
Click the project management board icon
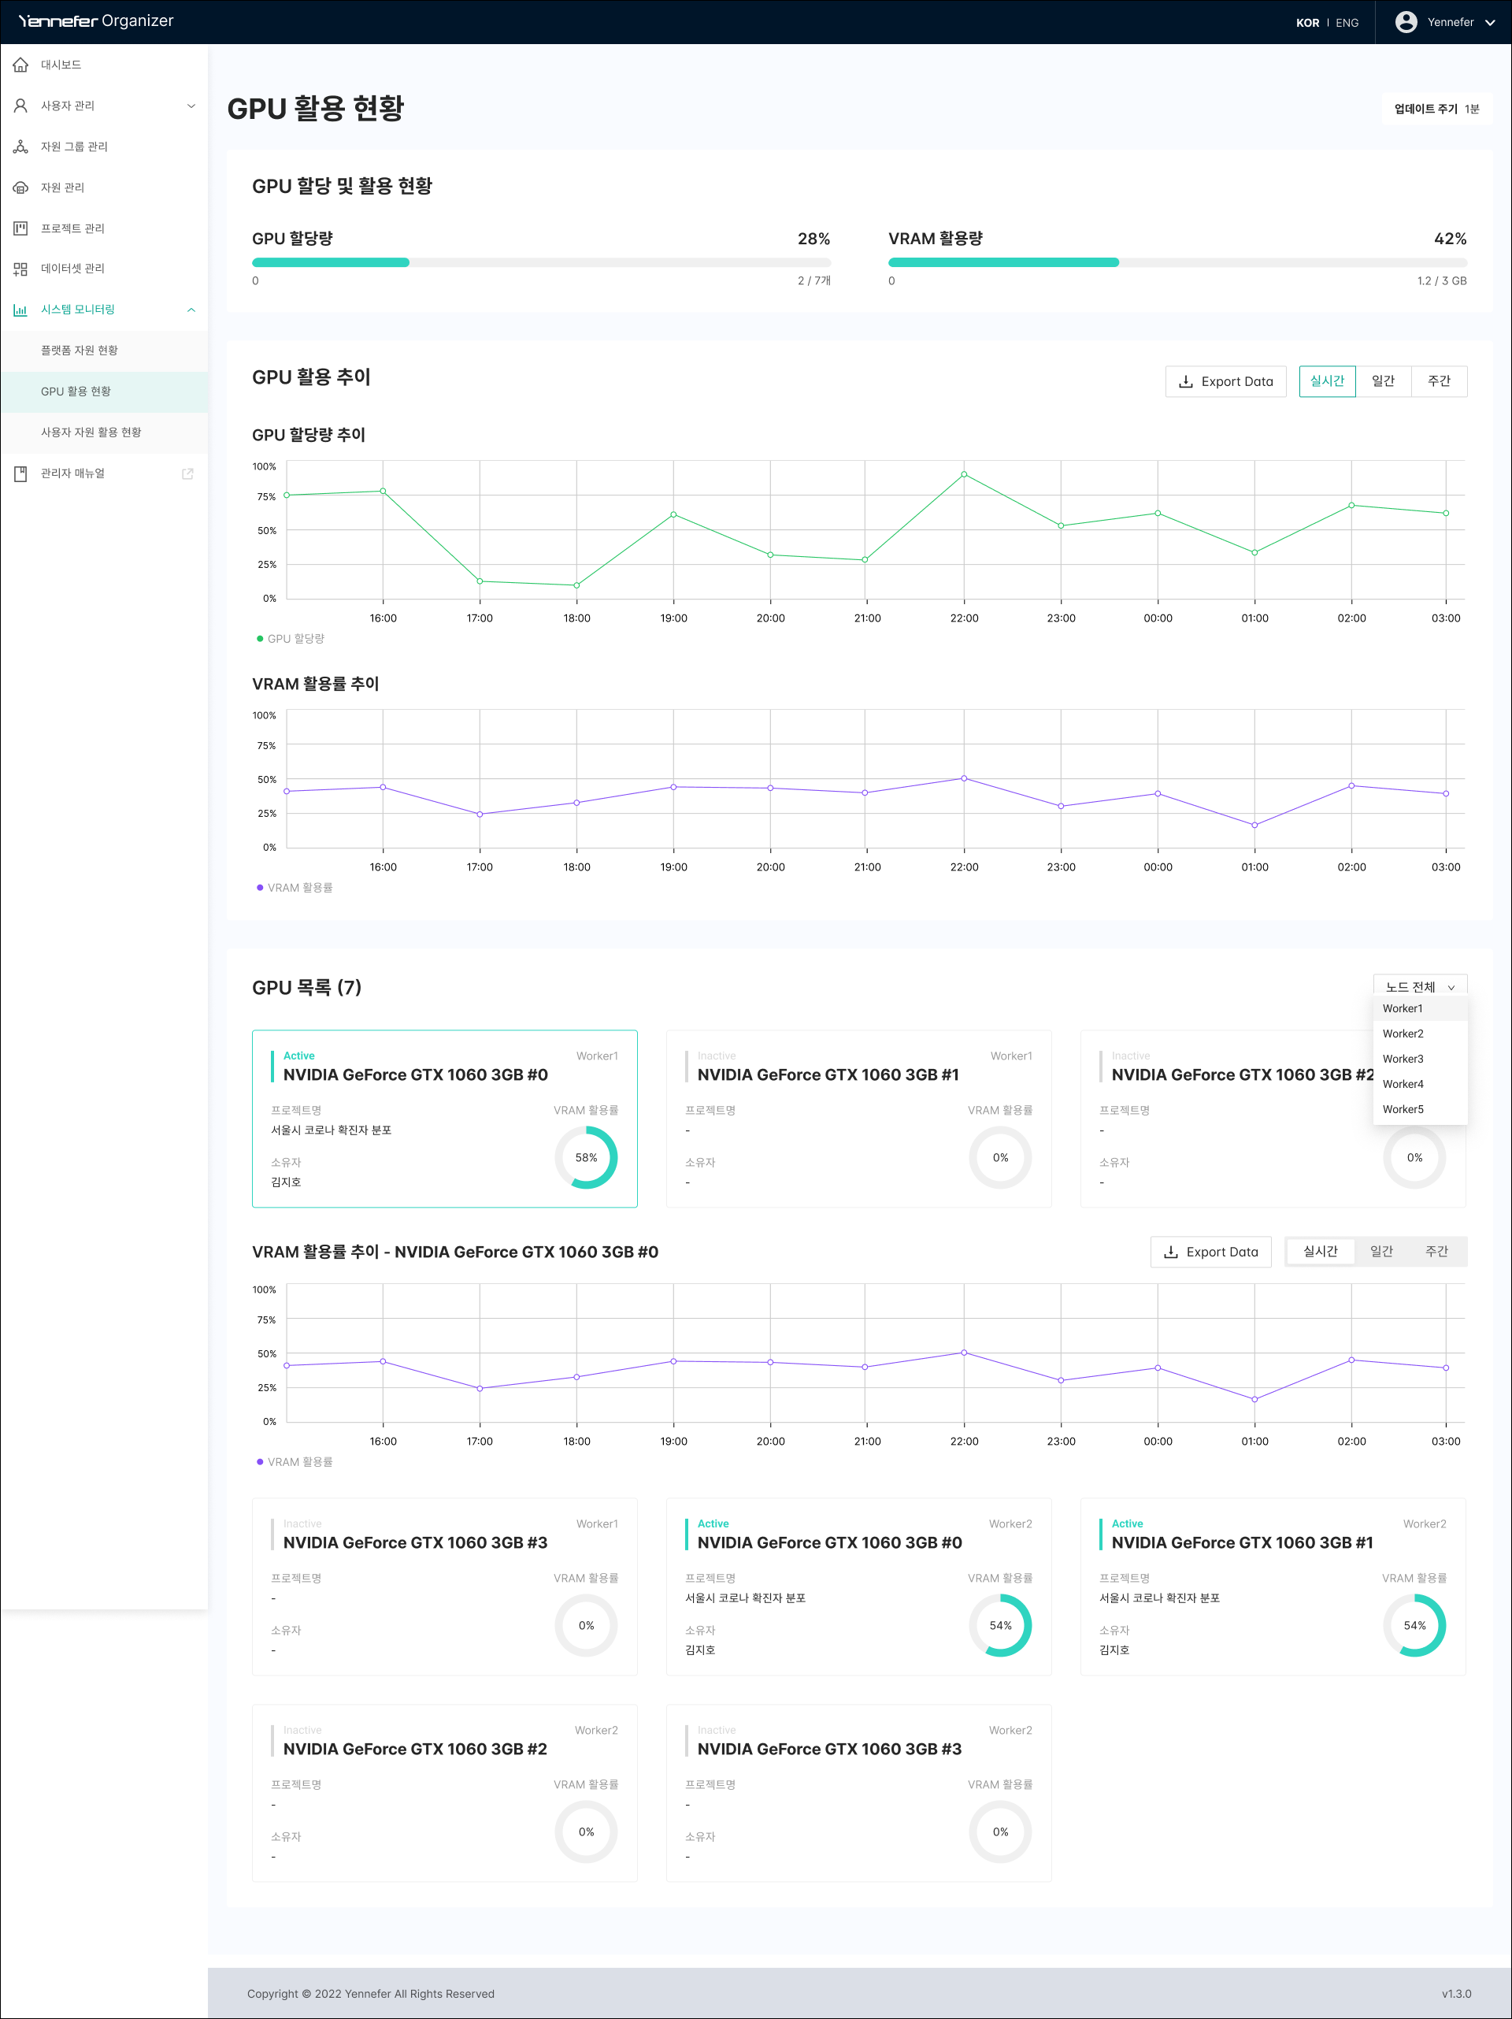coord(20,228)
